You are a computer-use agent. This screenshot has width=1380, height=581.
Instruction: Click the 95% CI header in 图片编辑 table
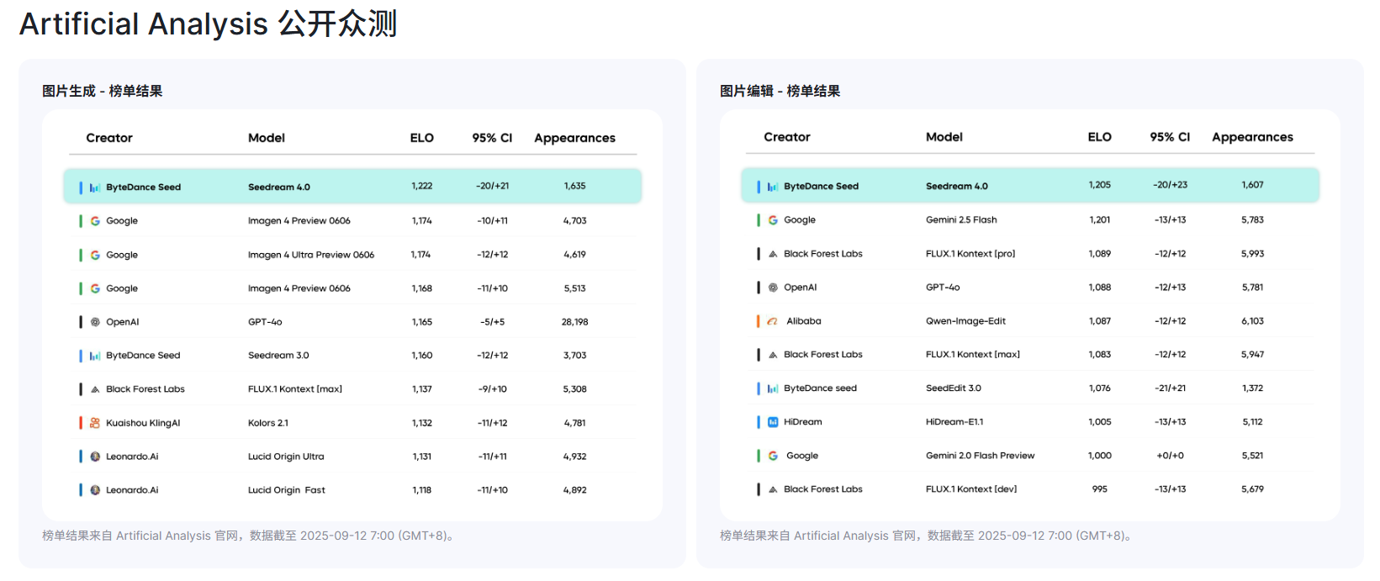pos(1169,137)
